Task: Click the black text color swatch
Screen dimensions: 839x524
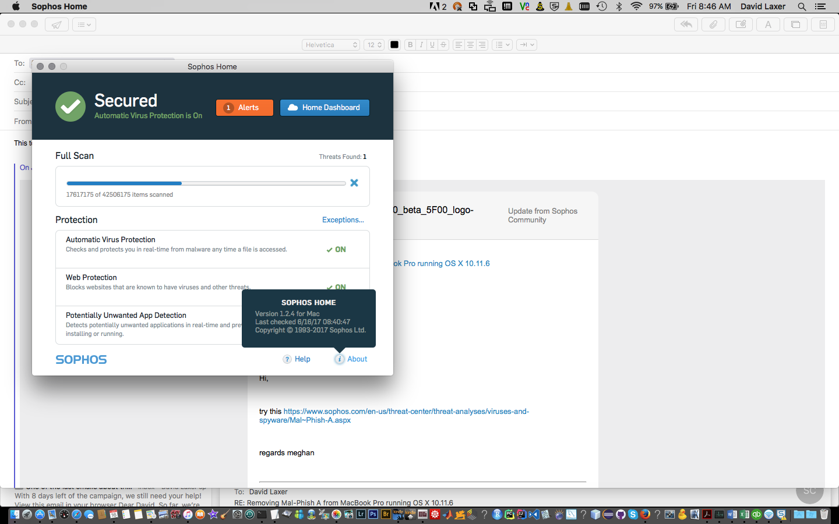Action: click(x=394, y=45)
